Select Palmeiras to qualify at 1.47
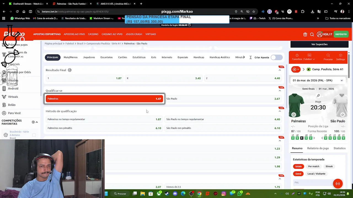The height and width of the screenshot is (198, 353). tap(104, 99)
